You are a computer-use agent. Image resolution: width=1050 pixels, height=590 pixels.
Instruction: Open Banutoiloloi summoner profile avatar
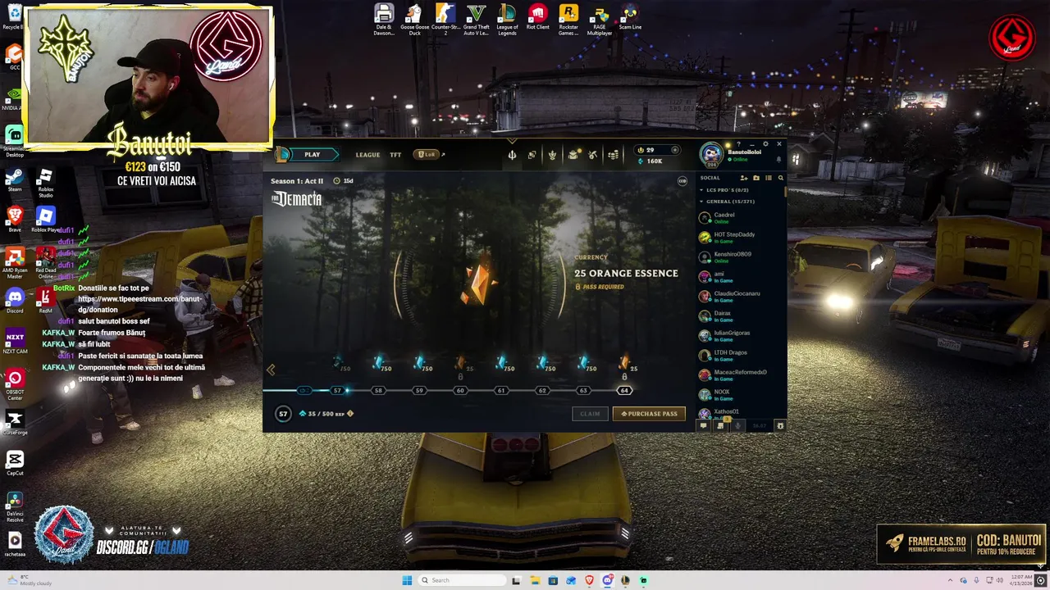tap(711, 154)
